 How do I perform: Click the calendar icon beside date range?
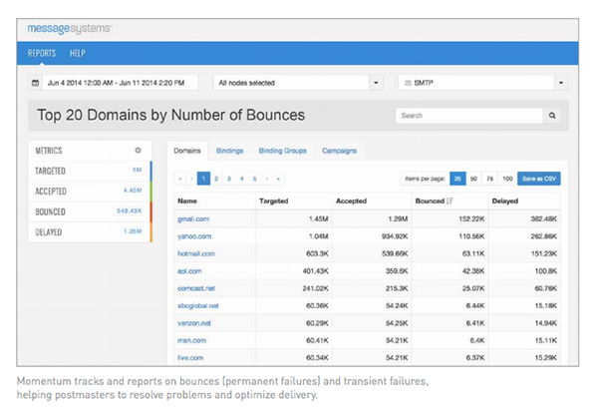[35, 83]
